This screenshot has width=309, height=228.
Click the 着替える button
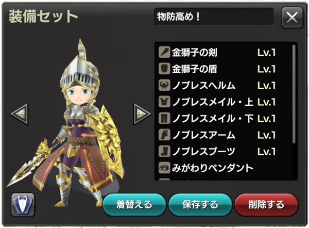pyautogui.click(x=134, y=205)
